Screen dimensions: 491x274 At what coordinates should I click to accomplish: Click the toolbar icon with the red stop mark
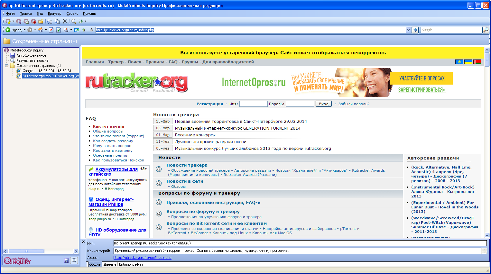pos(33,21)
